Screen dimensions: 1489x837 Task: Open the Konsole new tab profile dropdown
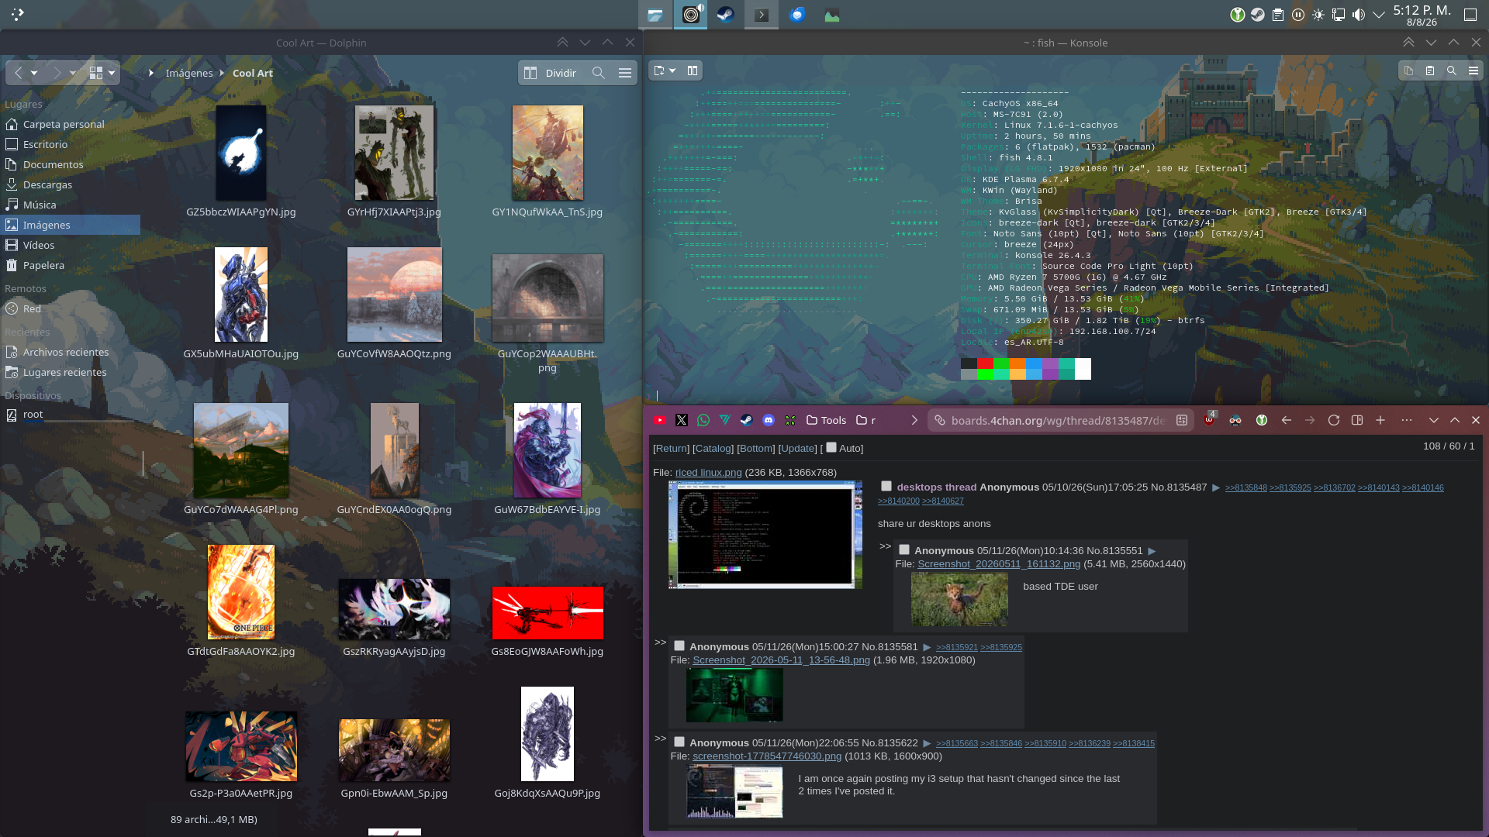point(673,71)
